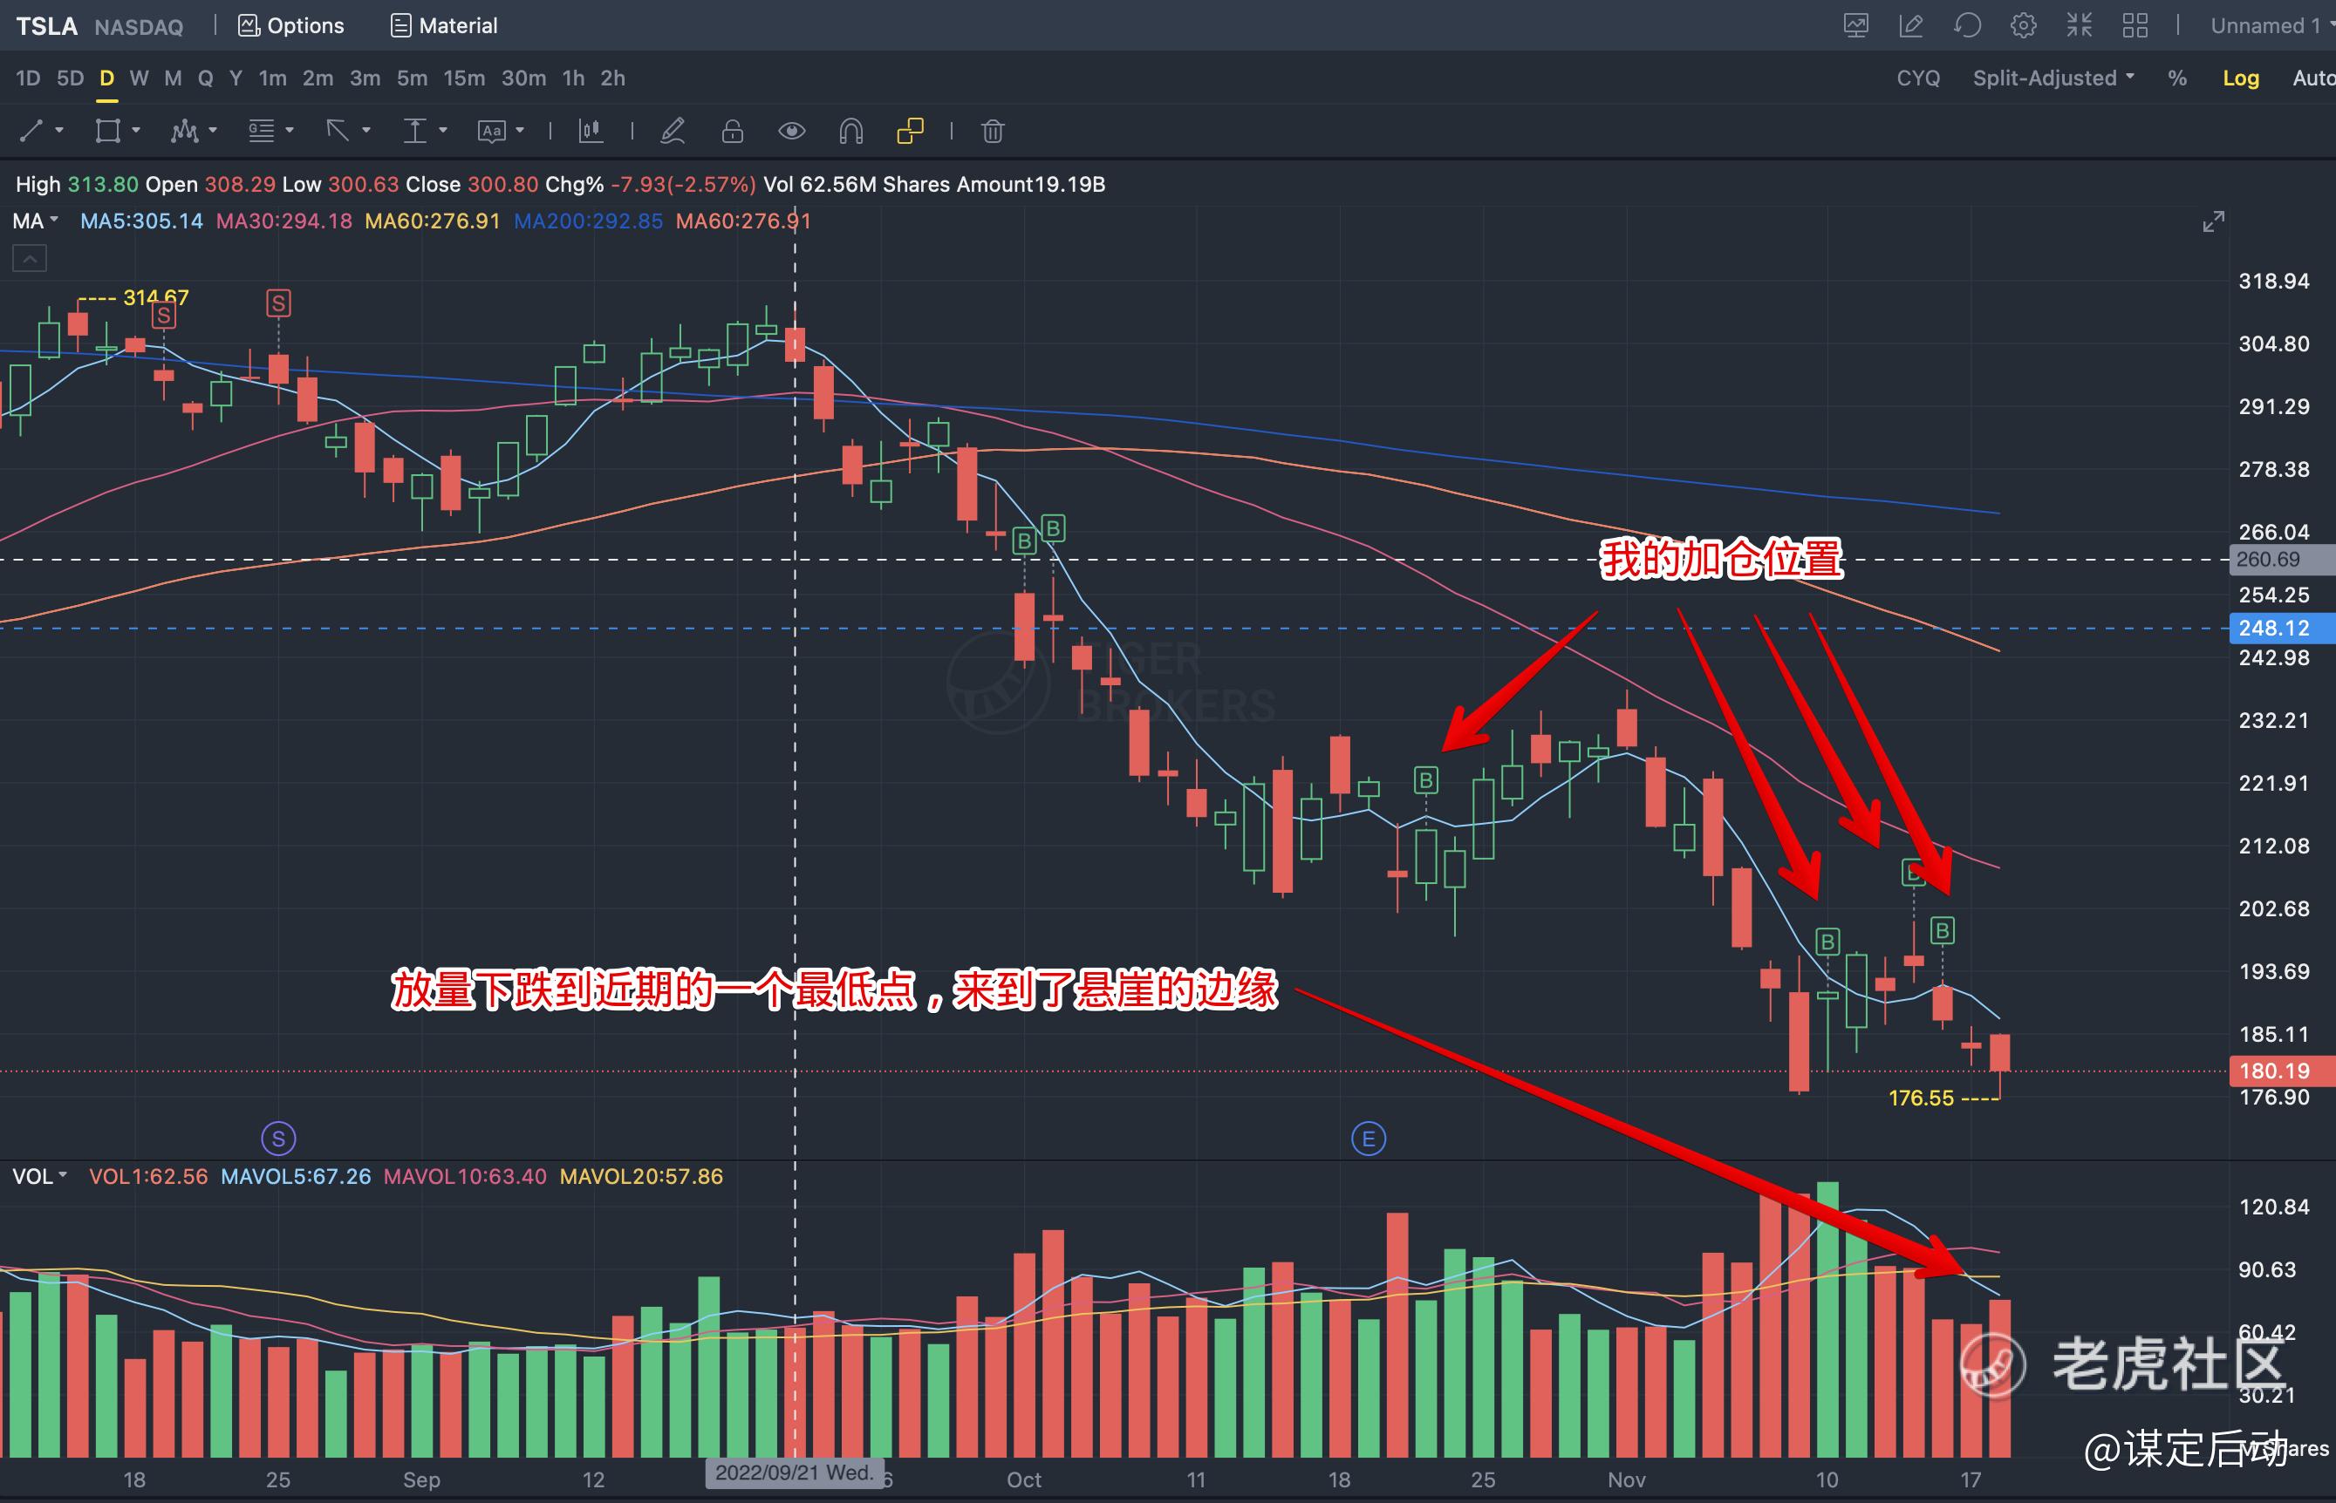Open the chart monitor display icon
This screenshot has height=1503, width=2336.
(1855, 25)
